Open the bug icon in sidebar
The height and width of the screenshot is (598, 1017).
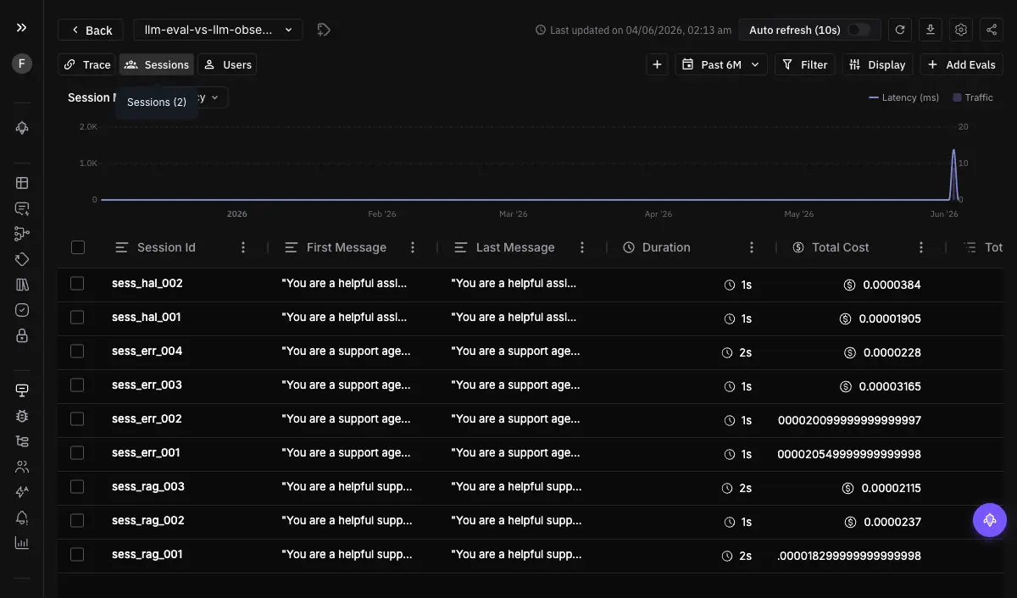pyautogui.click(x=22, y=416)
